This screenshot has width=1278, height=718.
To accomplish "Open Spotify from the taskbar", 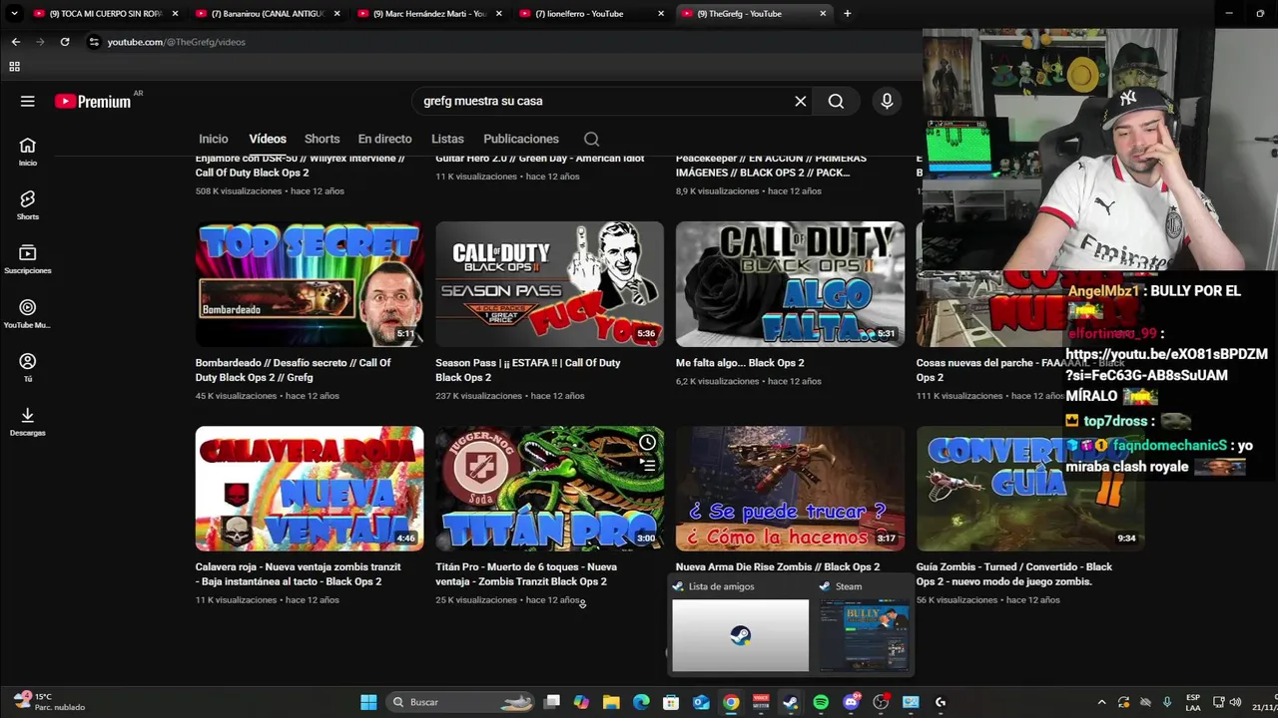I will coord(821,702).
